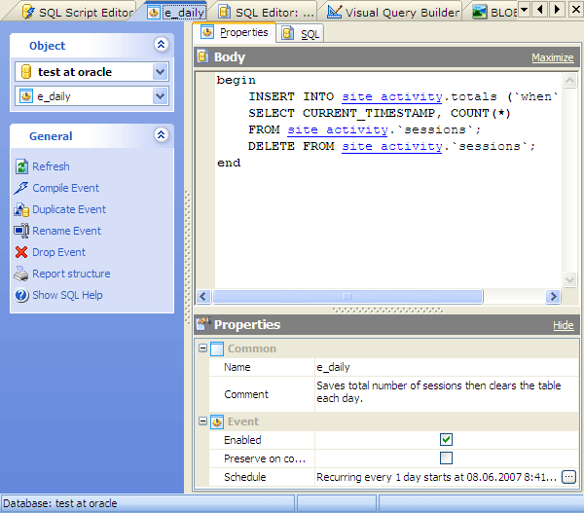Click the Maximize link in Body header

point(552,58)
